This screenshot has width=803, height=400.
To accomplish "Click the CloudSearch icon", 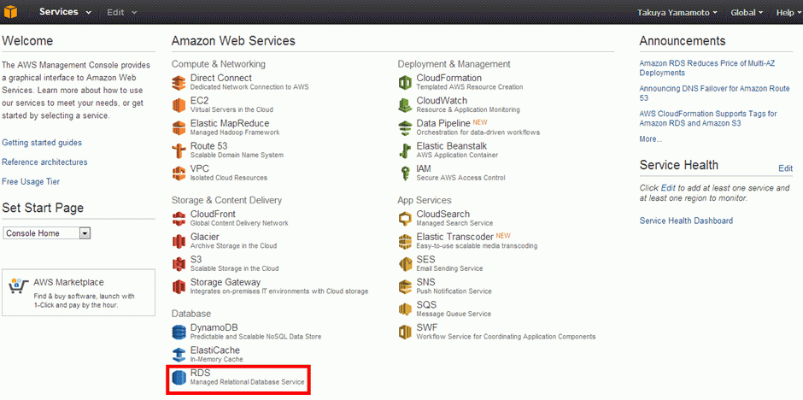I will pos(405,218).
